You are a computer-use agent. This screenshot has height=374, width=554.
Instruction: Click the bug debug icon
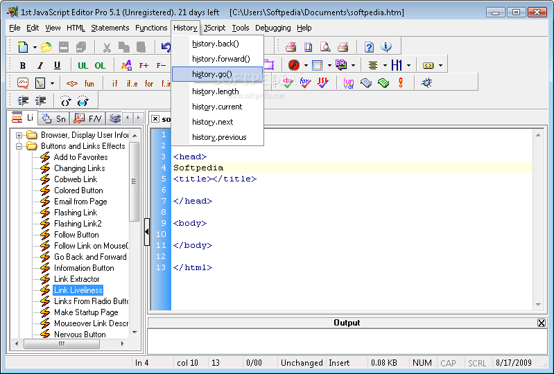click(x=426, y=82)
